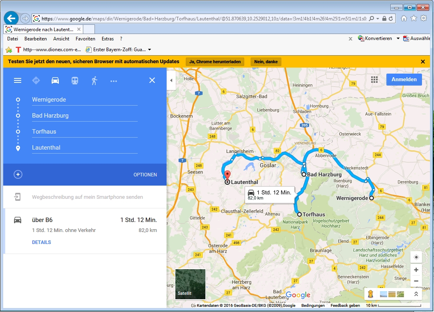
Task: Add another destination with plus icon
Action: 18,174
